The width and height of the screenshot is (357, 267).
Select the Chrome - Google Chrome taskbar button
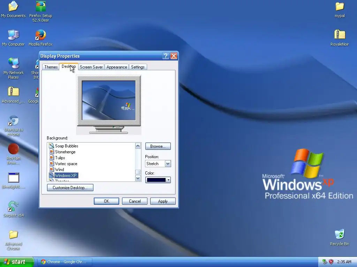65,262
